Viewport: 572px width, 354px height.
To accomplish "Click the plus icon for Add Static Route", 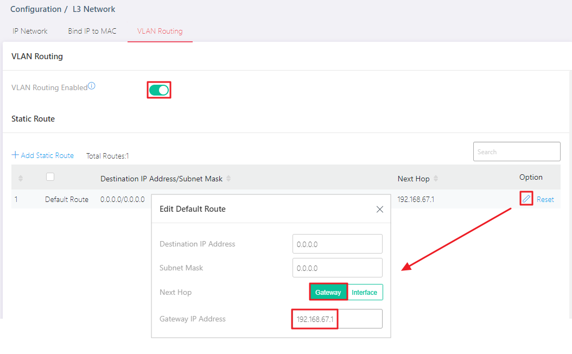I will (15, 155).
